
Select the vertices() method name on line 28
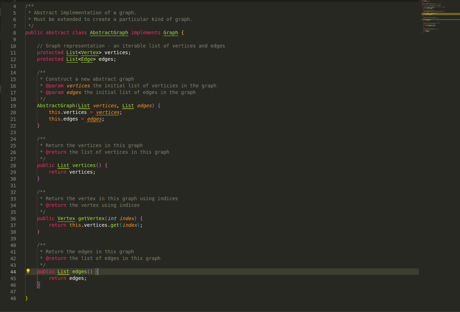(x=84, y=165)
